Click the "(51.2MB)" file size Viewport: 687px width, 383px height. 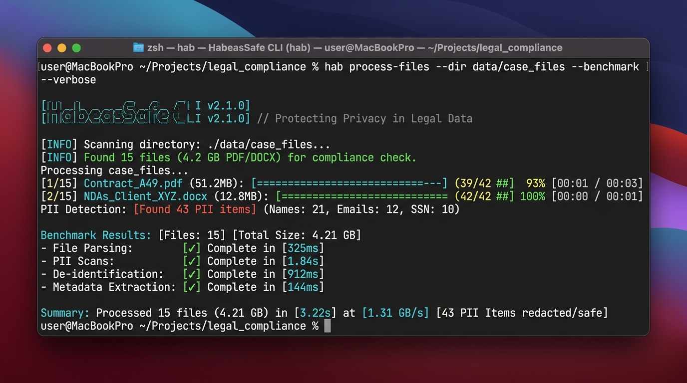pyautogui.click(x=217, y=183)
